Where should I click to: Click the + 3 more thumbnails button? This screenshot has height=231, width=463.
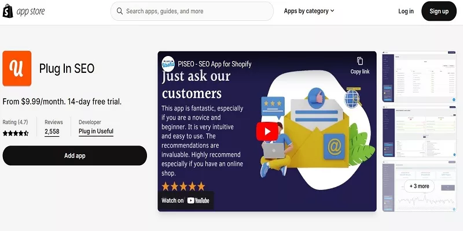(419, 186)
